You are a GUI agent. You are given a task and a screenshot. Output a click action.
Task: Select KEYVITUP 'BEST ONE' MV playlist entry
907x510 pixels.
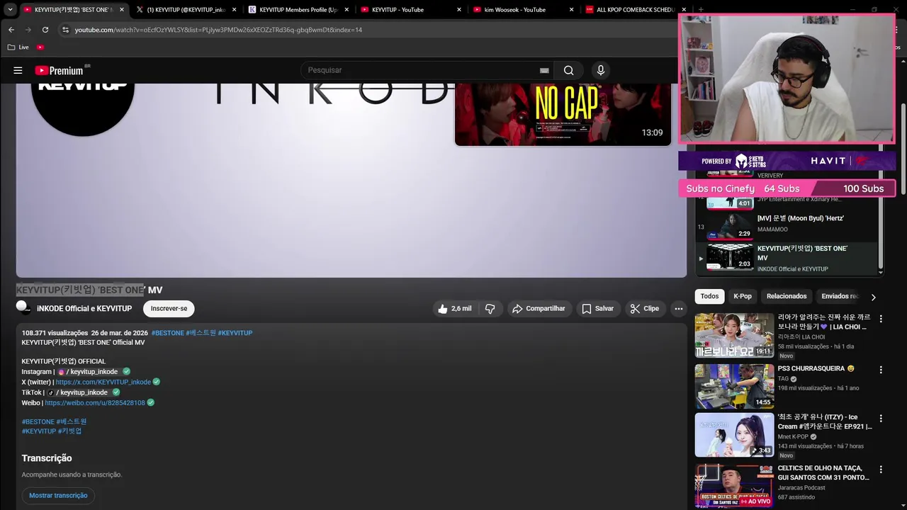point(787,258)
